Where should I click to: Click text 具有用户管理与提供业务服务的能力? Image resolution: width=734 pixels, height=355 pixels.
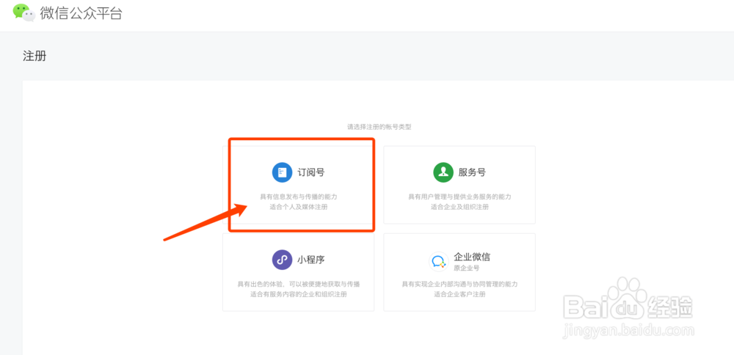(459, 197)
